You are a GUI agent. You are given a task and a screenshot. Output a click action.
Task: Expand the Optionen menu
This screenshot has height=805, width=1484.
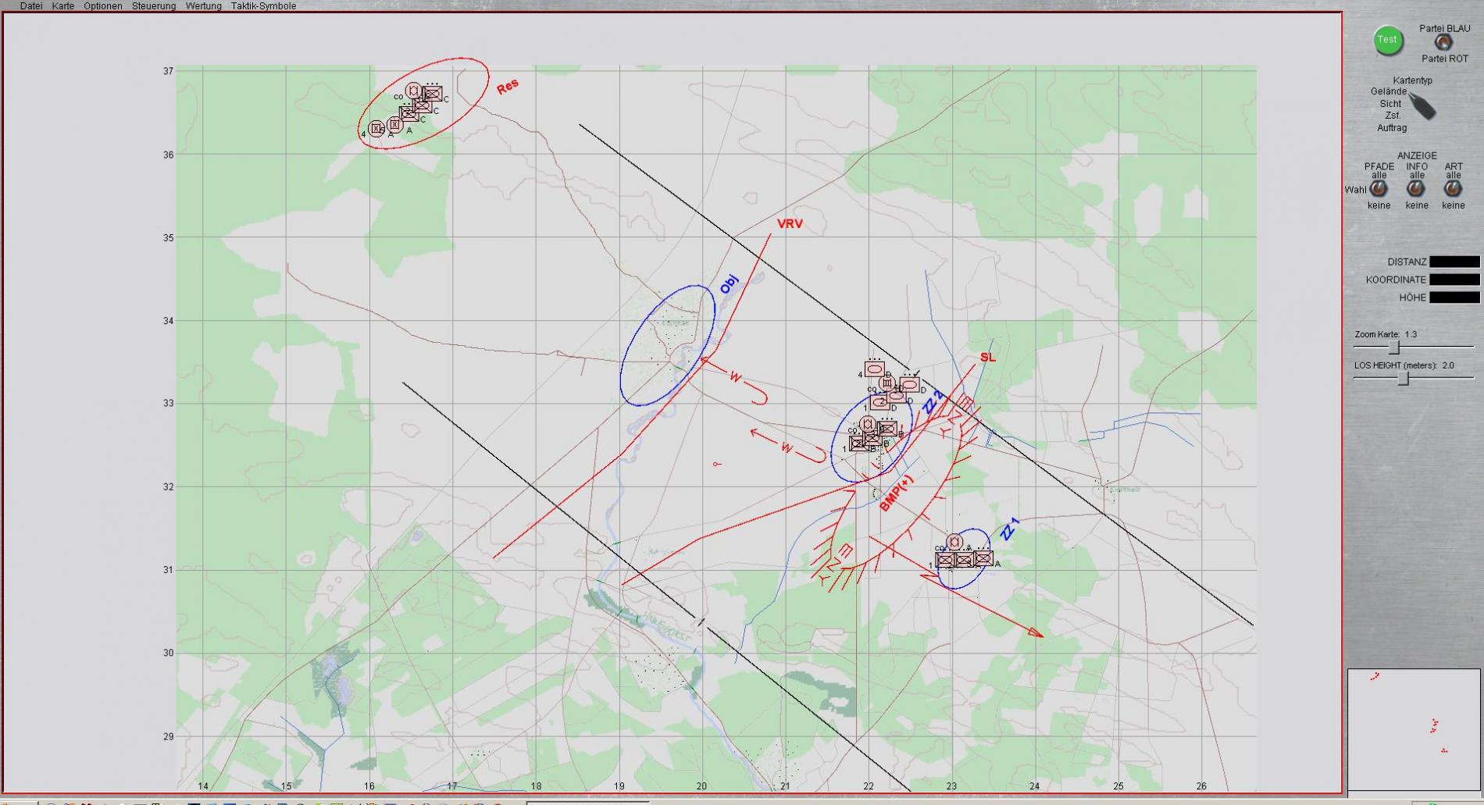[x=103, y=6]
